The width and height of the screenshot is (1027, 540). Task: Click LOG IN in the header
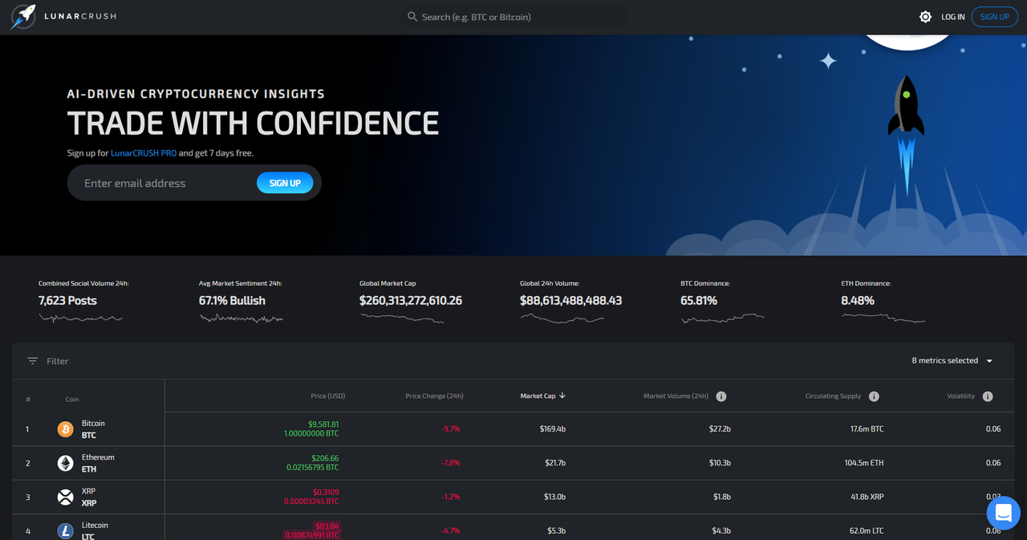click(953, 17)
